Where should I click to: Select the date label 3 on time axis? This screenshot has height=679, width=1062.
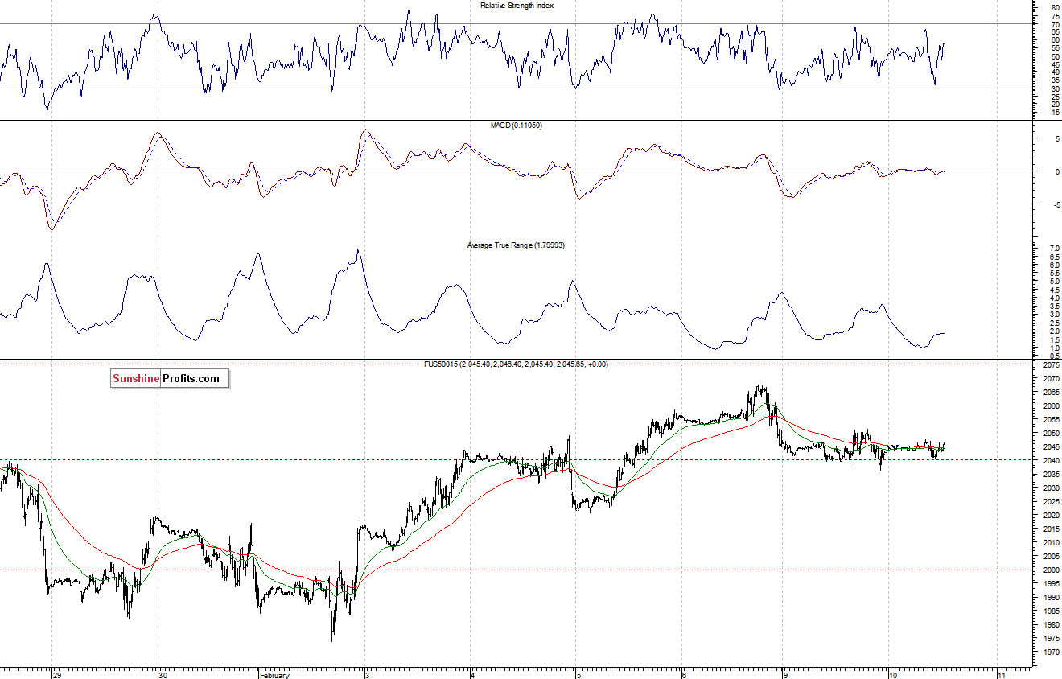[x=368, y=674]
